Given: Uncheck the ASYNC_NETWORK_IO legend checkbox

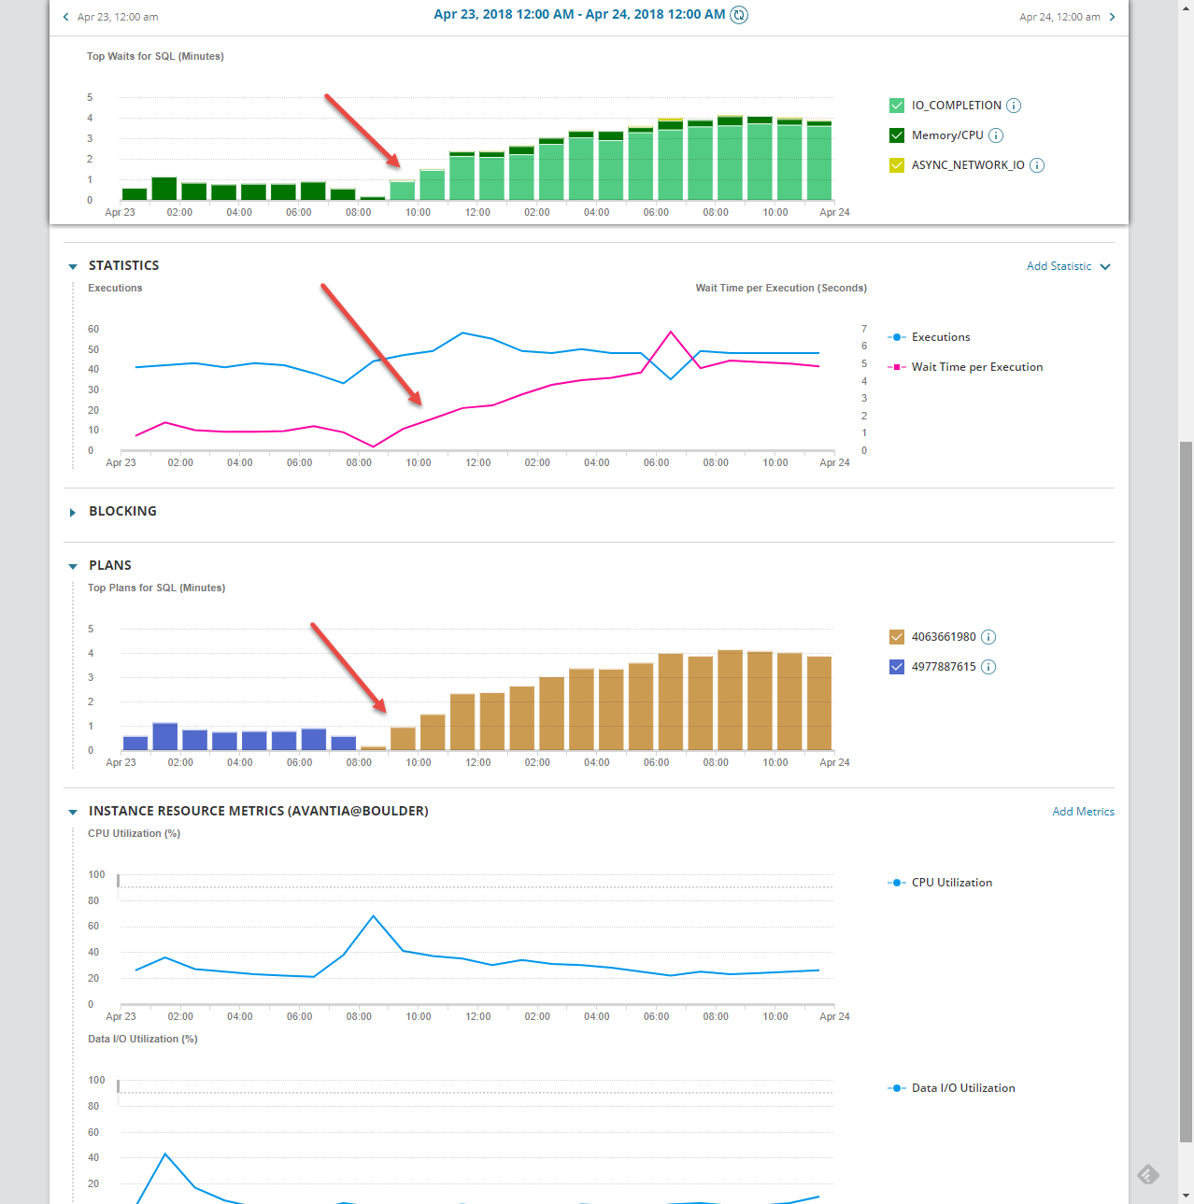Looking at the screenshot, I should tap(897, 165).
